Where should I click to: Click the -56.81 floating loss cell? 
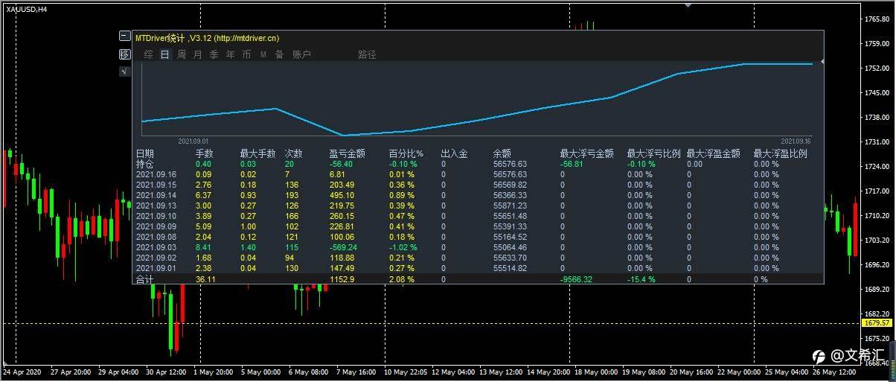coord(573,164)
